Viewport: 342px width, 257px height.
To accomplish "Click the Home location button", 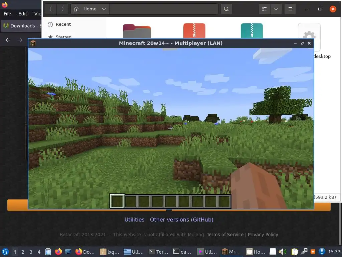I will [x=85, y=9].
